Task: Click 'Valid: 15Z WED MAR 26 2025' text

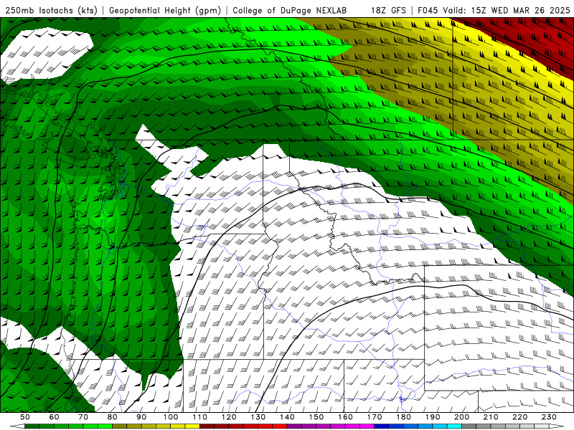Action: click(x=507, y=10)
